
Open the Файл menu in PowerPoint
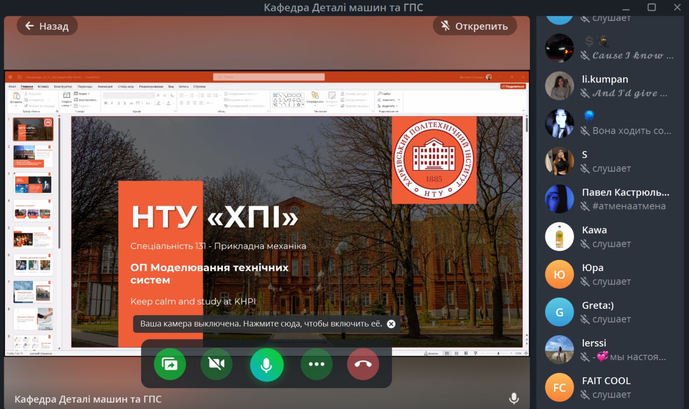12,86
